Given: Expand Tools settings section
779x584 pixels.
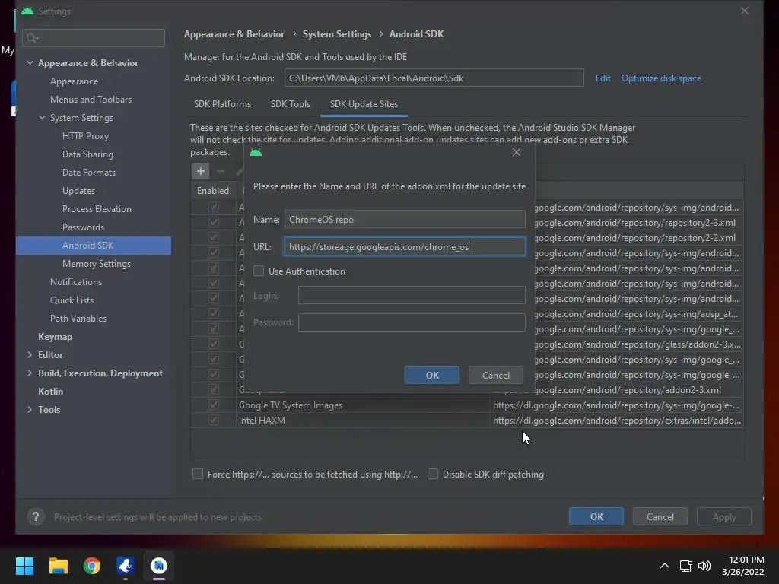Looking at the screenshot, I should coord(30,410).
